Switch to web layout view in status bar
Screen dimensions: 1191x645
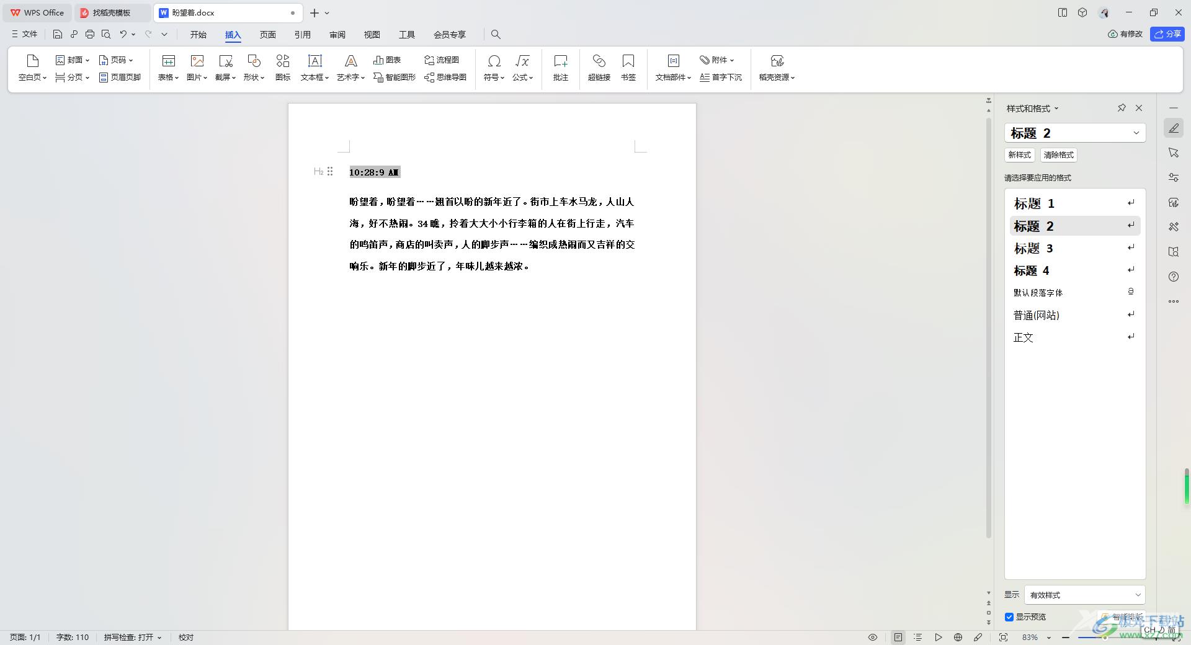click(958, 638)
